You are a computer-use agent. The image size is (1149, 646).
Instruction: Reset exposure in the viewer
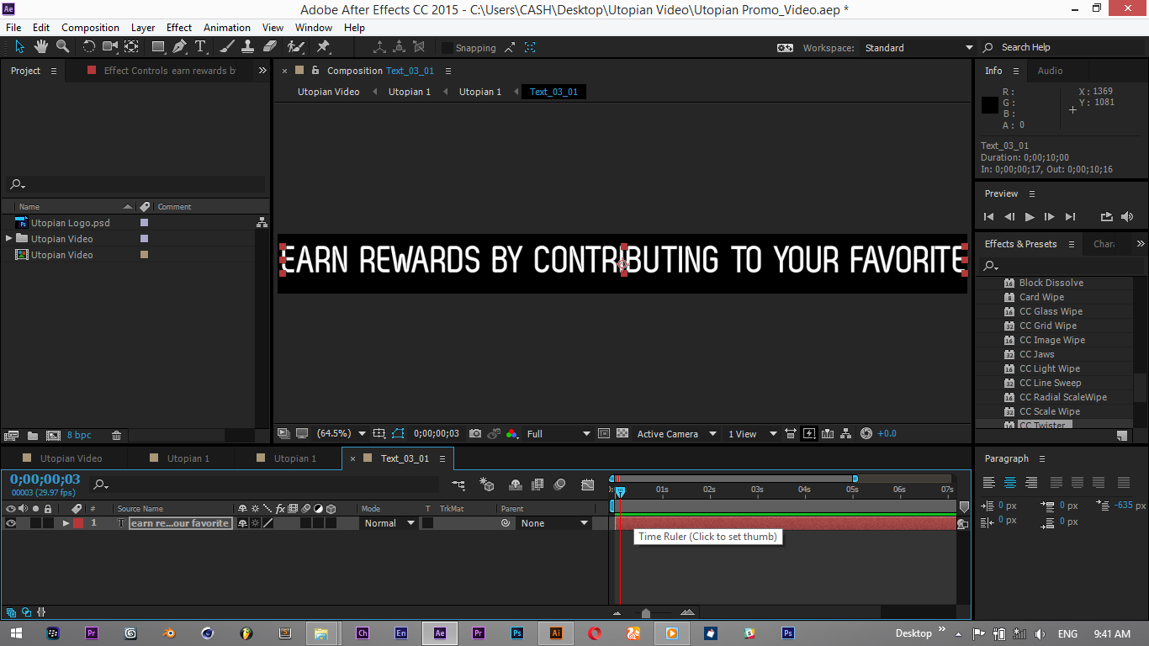tap(867, 434)
